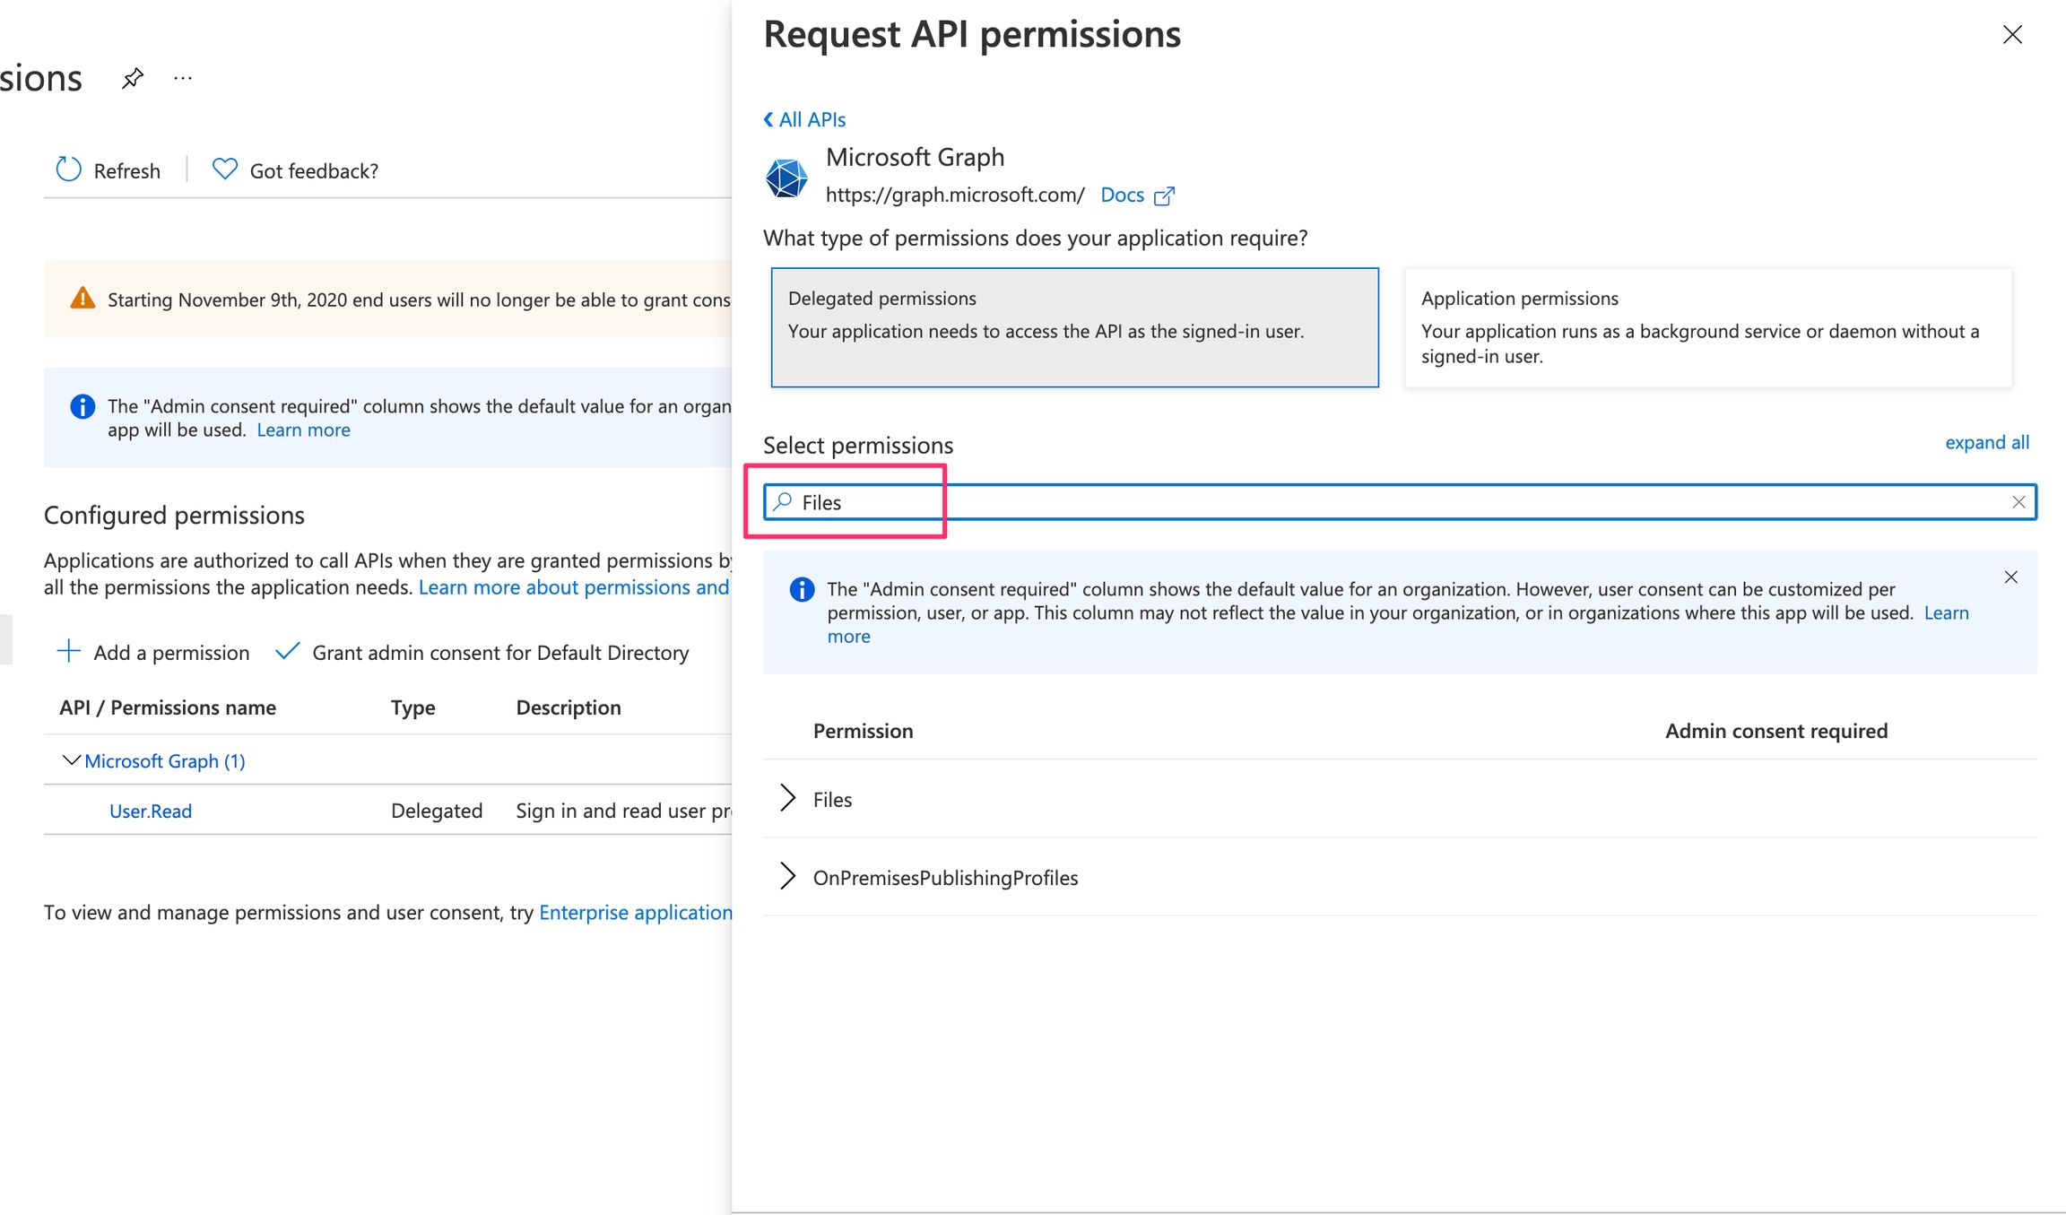Go back to All APIs
The width and height of the screenshot is (2066, 1215).
804,119
